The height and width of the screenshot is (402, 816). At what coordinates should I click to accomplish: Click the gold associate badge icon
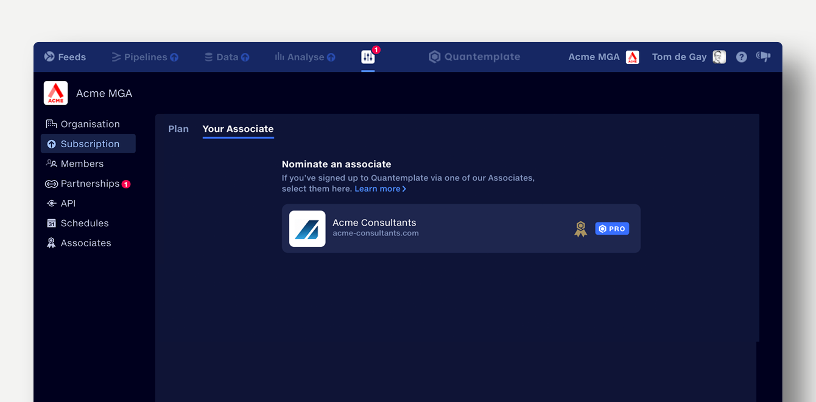(x=580, y=229)
